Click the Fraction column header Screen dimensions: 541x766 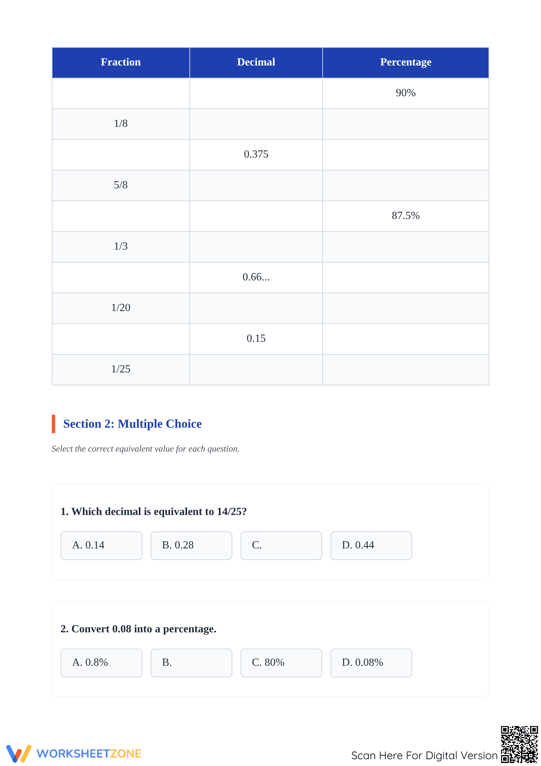[x=121, y=63]
